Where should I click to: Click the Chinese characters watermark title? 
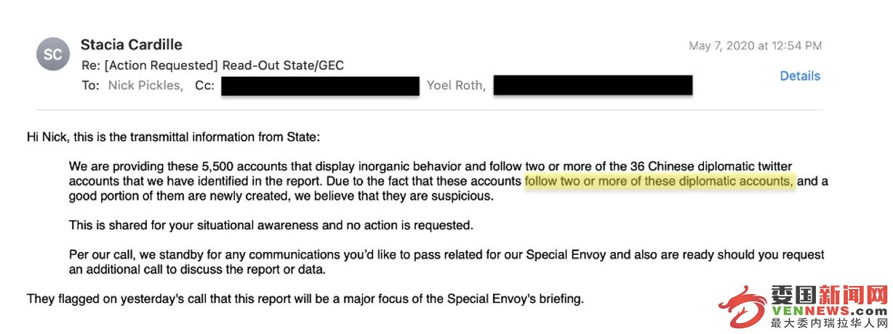coord(829,294)
